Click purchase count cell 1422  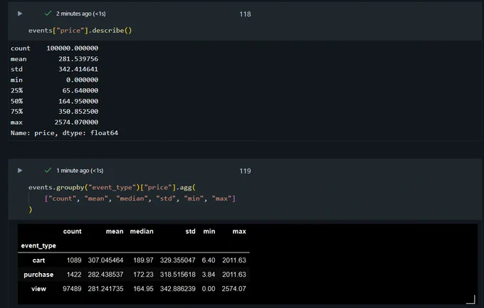click(74, 275)
